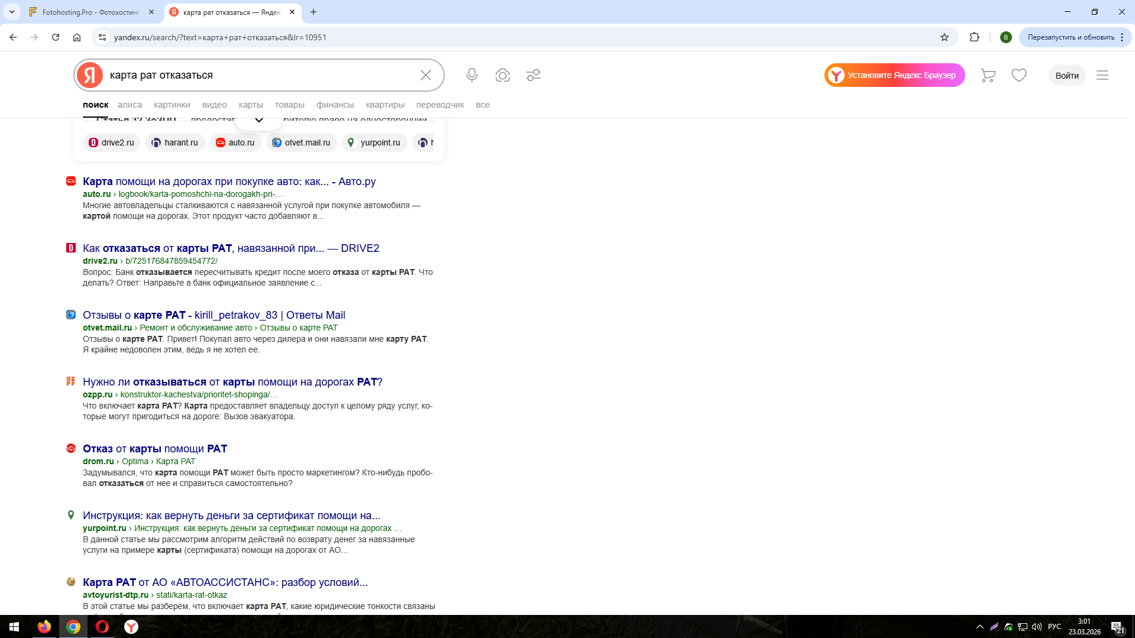Image resolution: width=1135 pixels, height=638 pixels.
Task: Select the 'переводчик' search tab
Action: 440,105
